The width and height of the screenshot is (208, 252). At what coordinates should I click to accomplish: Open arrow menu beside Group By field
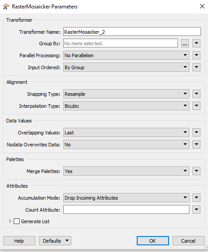coord(196,43)
